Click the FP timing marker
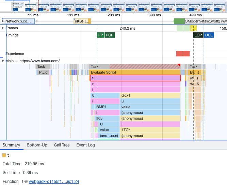This screenshot has width=227, height=187. coord(101,35)
